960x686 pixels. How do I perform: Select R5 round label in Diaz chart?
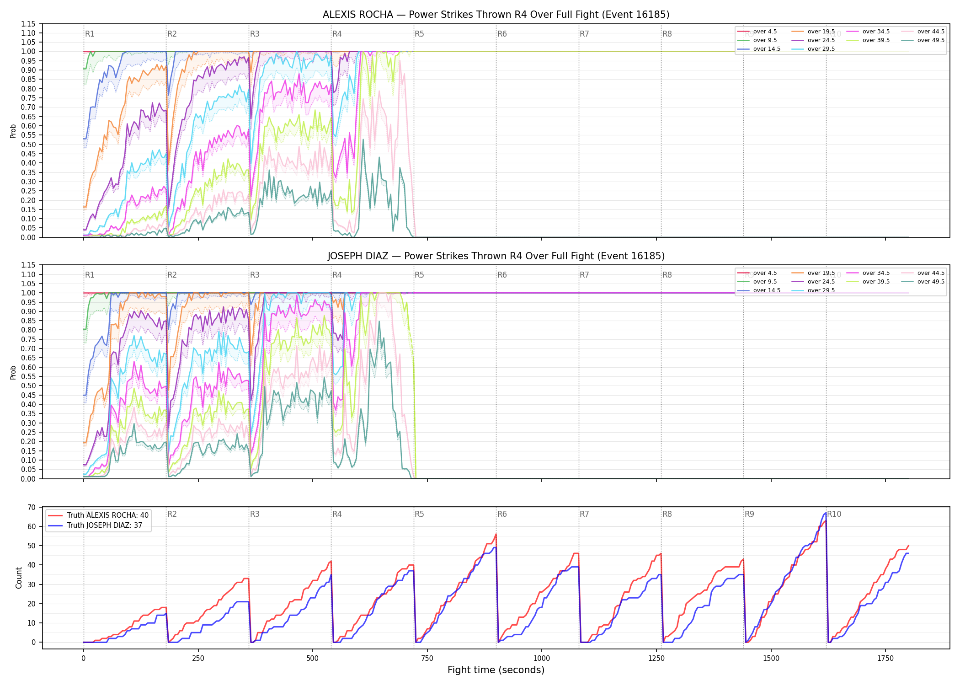(x=419, y=275)
